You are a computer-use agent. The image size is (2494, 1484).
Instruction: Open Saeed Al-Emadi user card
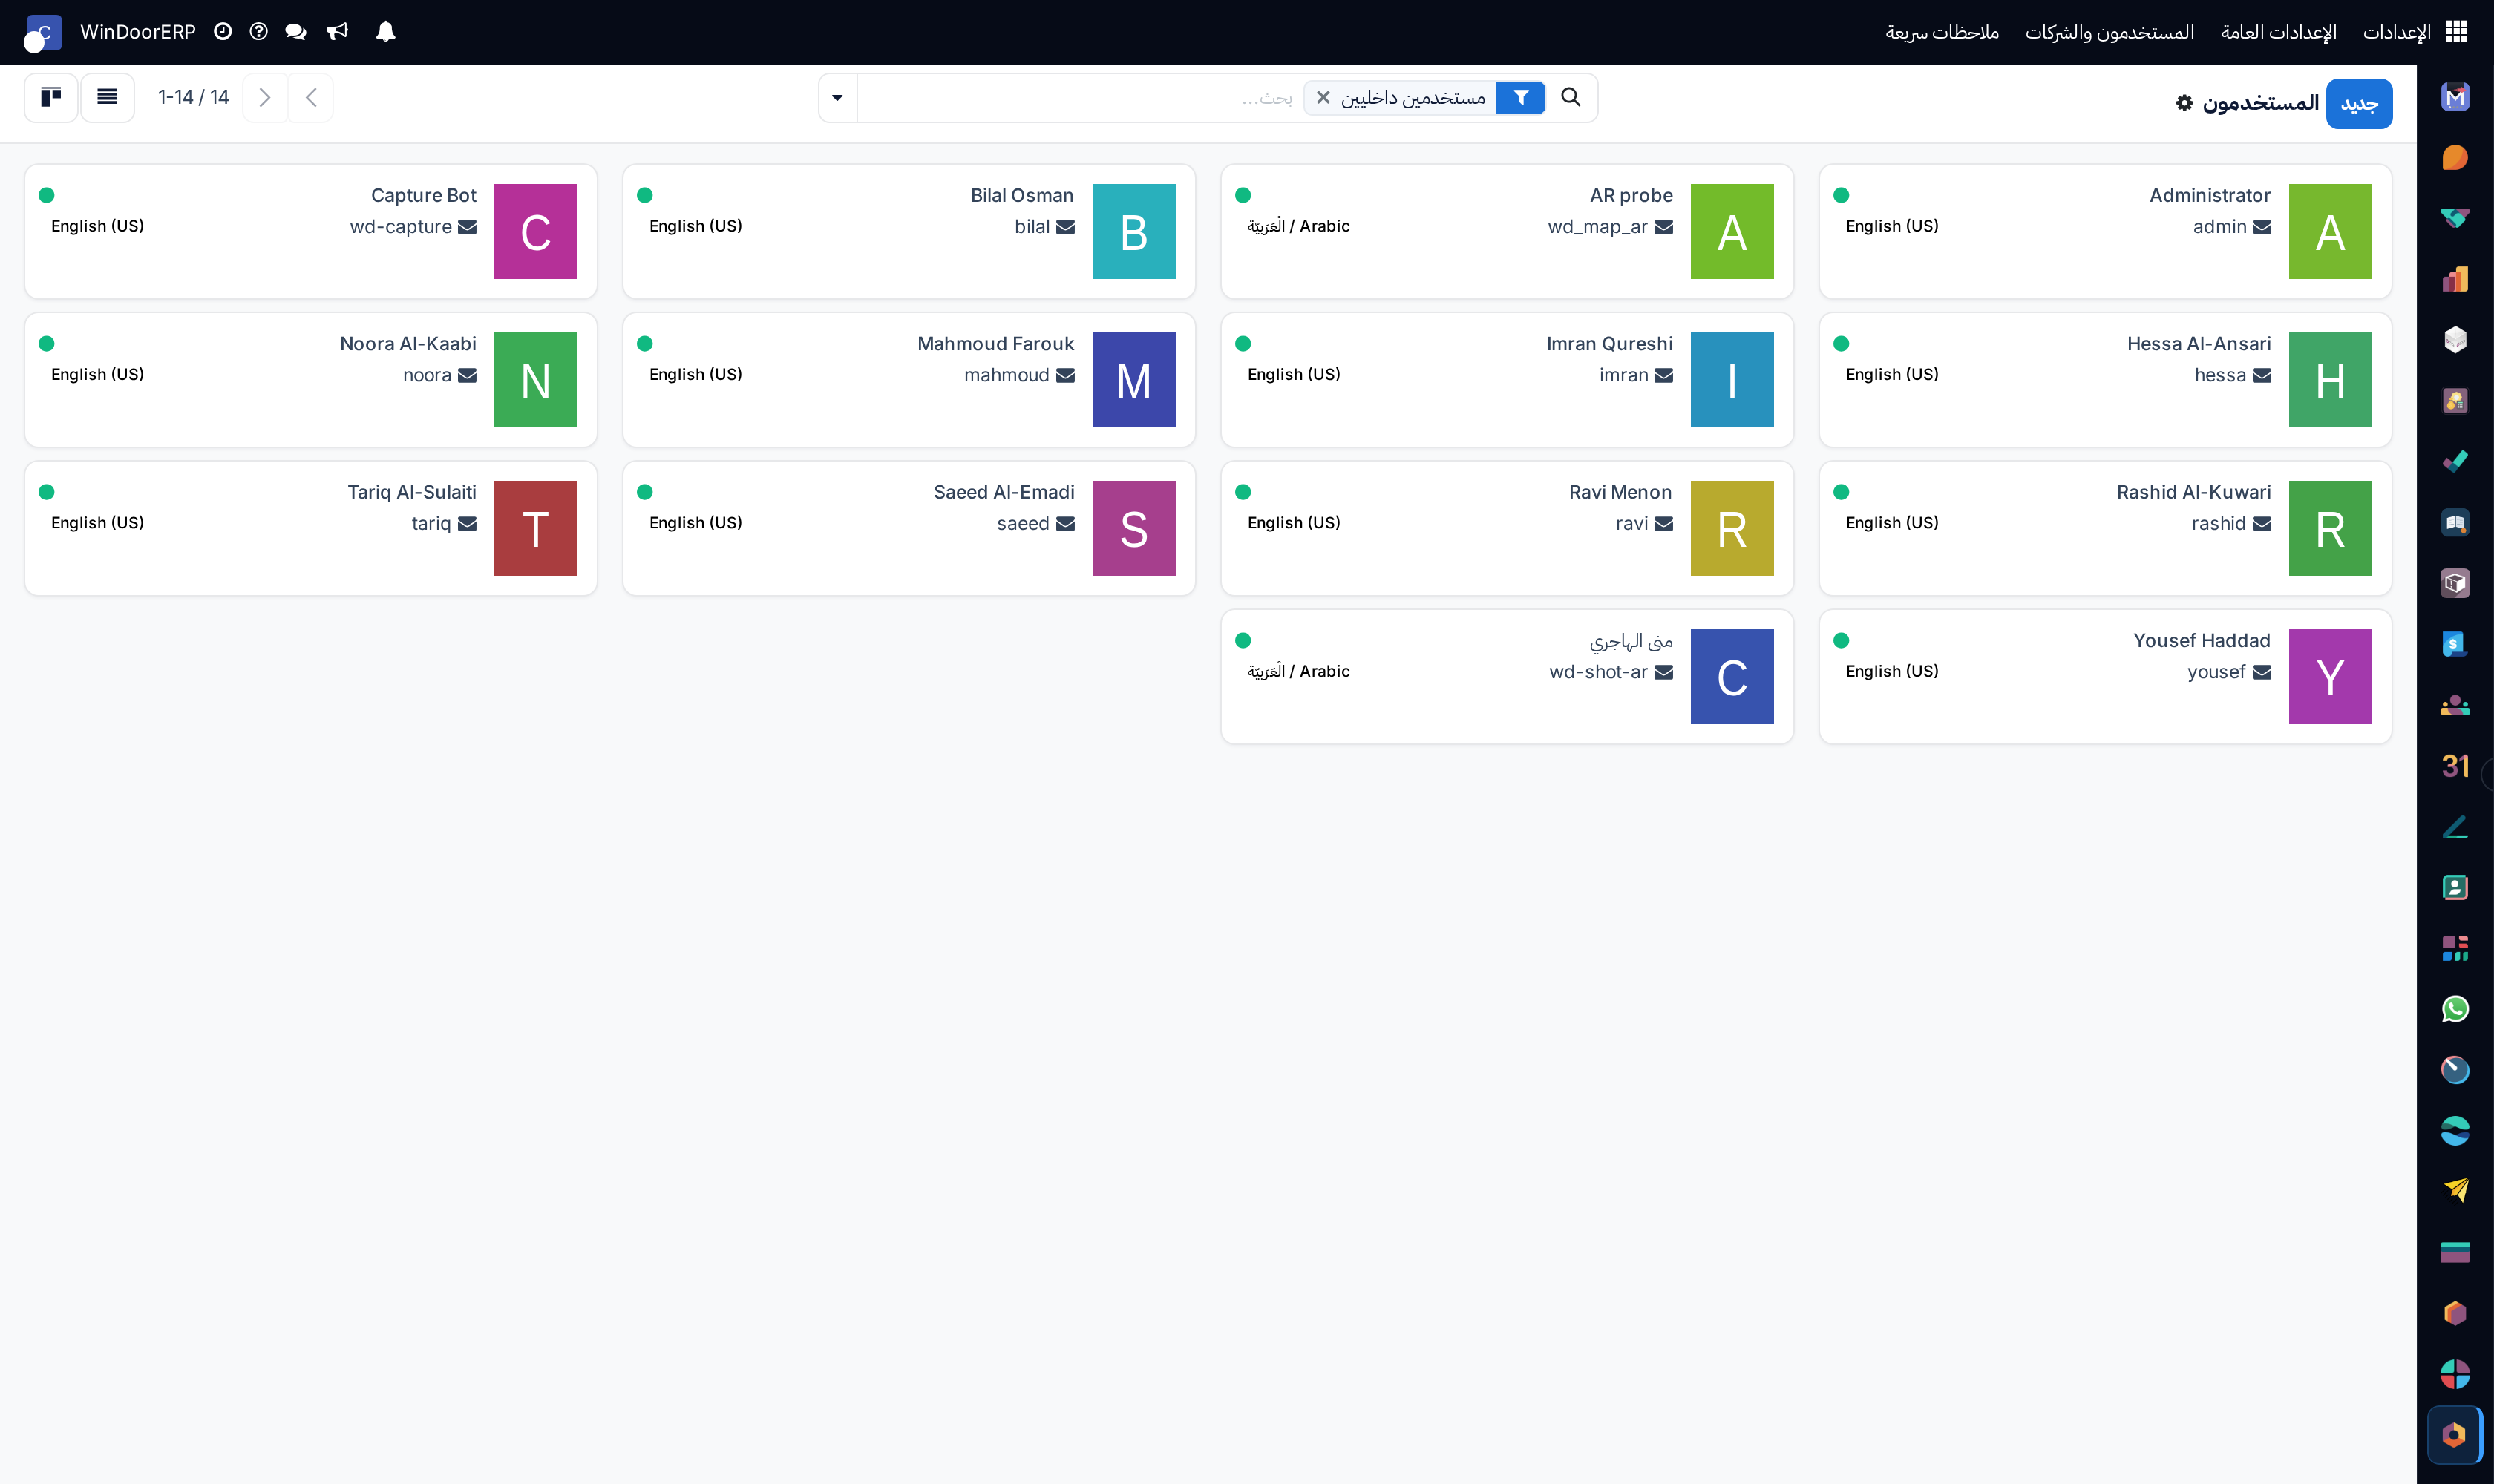pyautogui.click(x=909, y=528)
